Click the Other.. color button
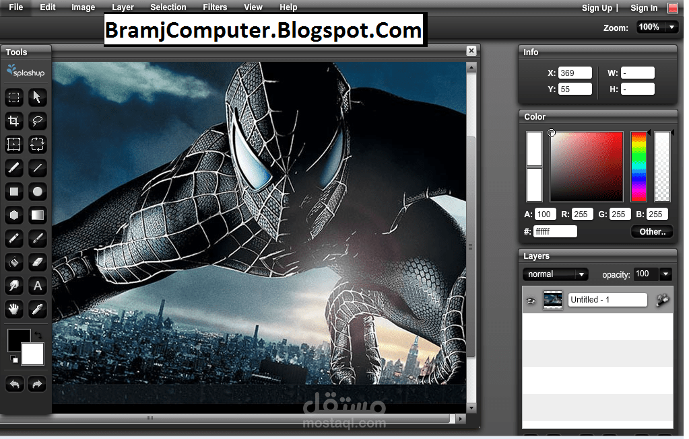689x439 pixels. pos(653,231)
